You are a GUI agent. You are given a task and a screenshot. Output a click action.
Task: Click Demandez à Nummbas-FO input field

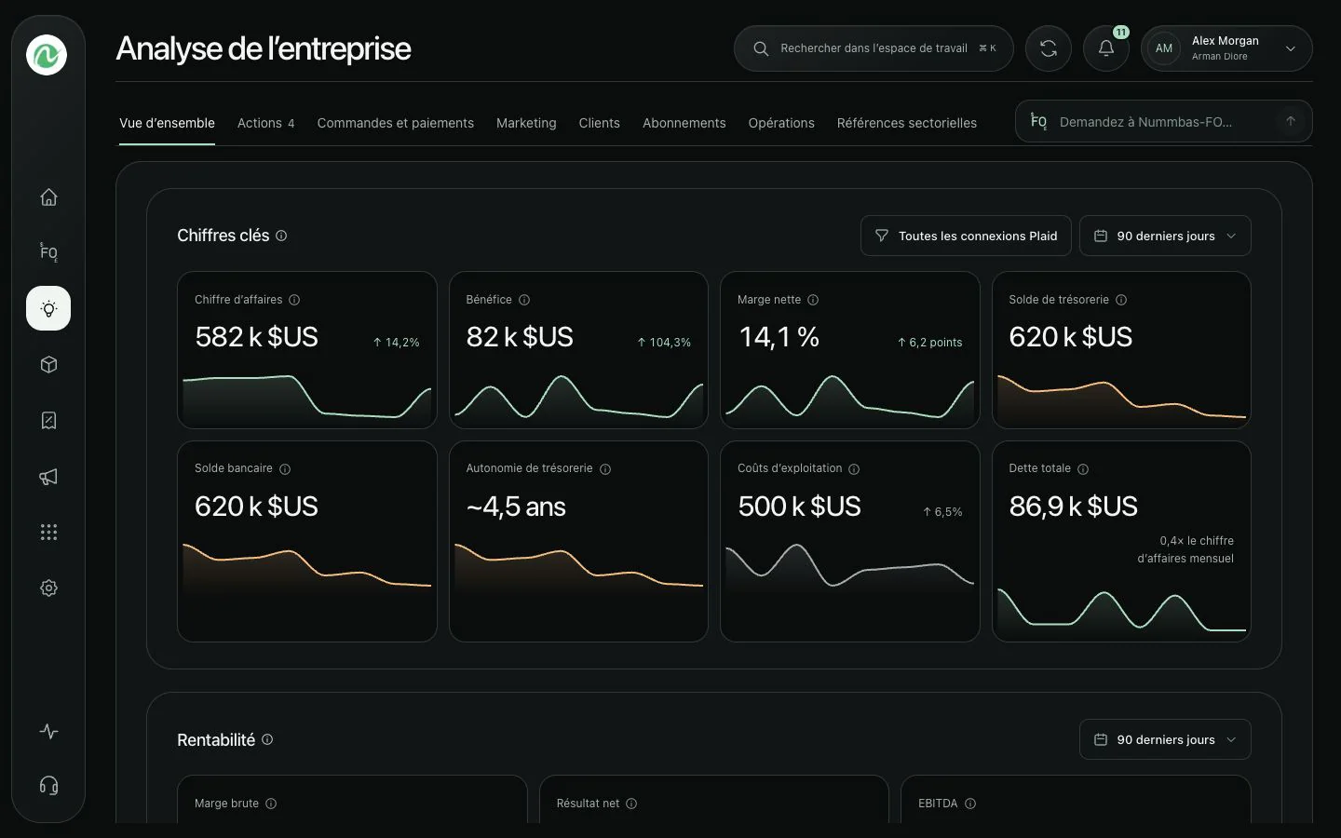[1163, 122]
